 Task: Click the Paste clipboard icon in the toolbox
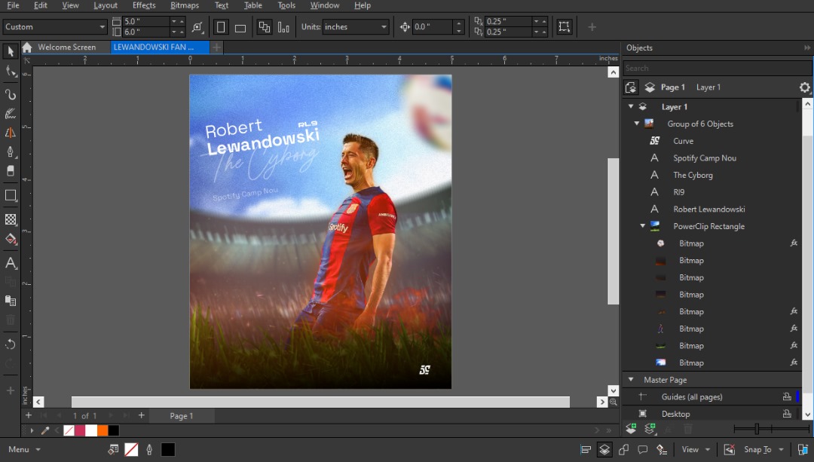(11, 301)
